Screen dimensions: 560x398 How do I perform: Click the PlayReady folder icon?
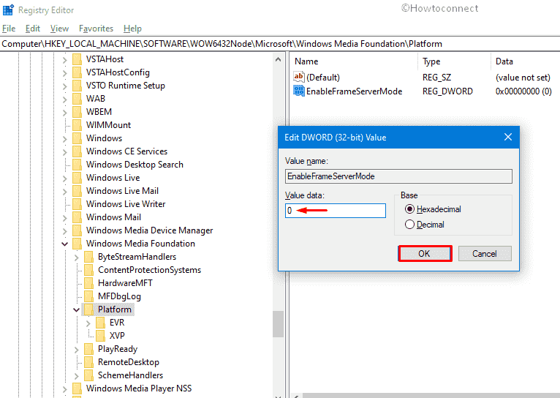click(x=88, y=349)
